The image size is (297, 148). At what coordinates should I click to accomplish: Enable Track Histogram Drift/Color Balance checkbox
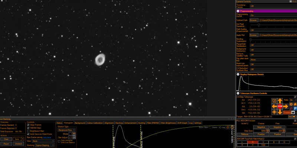tap(59, 141)
